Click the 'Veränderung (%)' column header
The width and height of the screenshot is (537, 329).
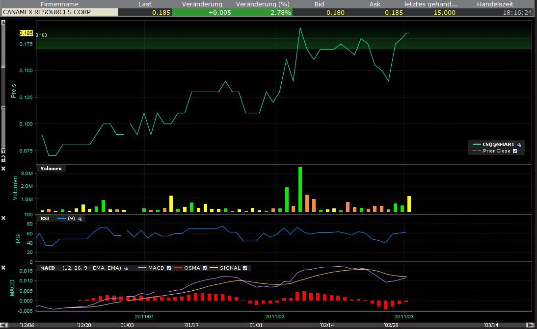coord(263,4)
